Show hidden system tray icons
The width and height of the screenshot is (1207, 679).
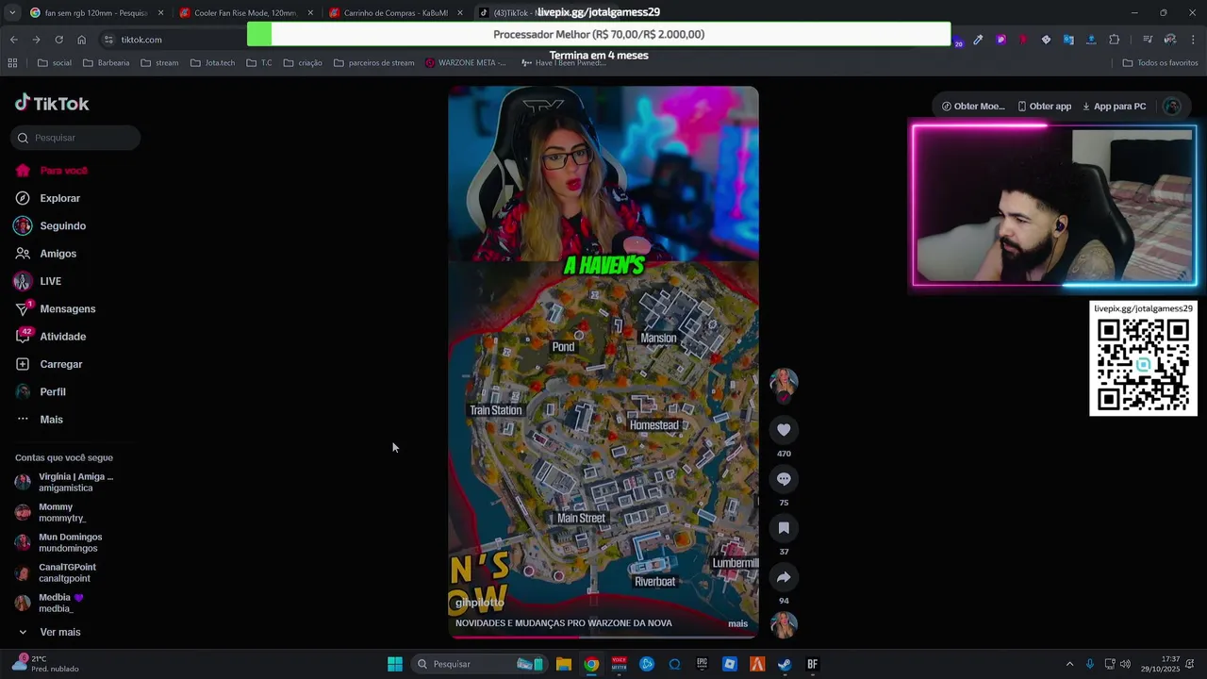point(1069,664)
